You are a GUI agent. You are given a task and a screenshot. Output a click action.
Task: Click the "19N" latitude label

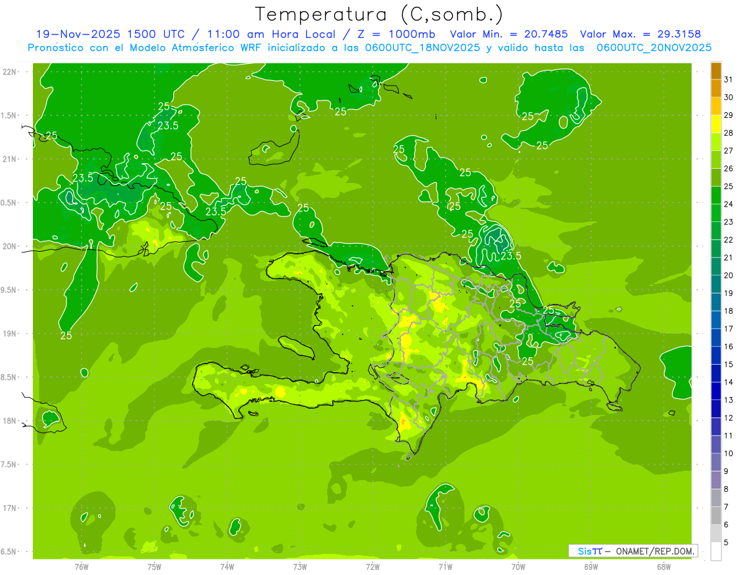(11, 334)
